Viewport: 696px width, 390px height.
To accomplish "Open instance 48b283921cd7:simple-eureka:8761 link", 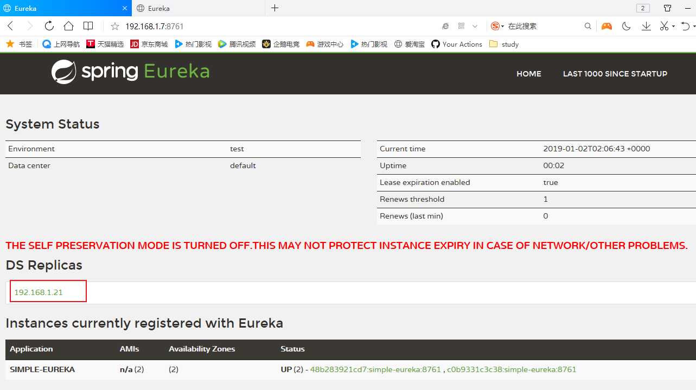I will click(x=375, y=369).
